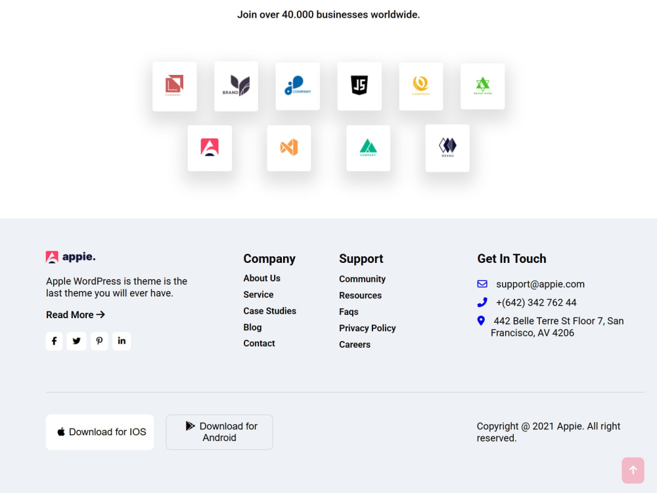Click the envelope email icon
This screenshot has height=493, width=657.
482,284
